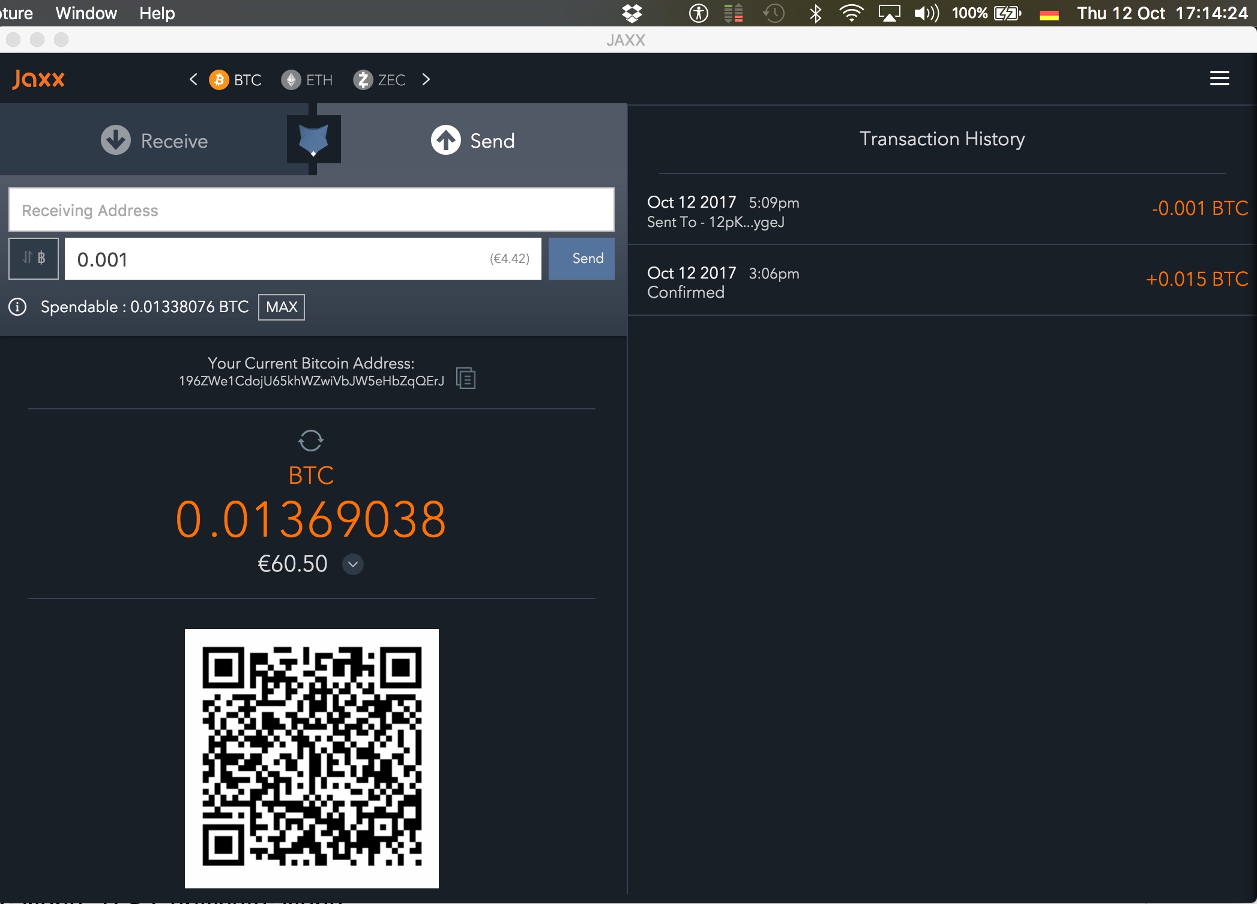The width and height of the screenshot is (1257, 904).
Task: Click the Receiving Address field
Action: click(x=312, y=210)
